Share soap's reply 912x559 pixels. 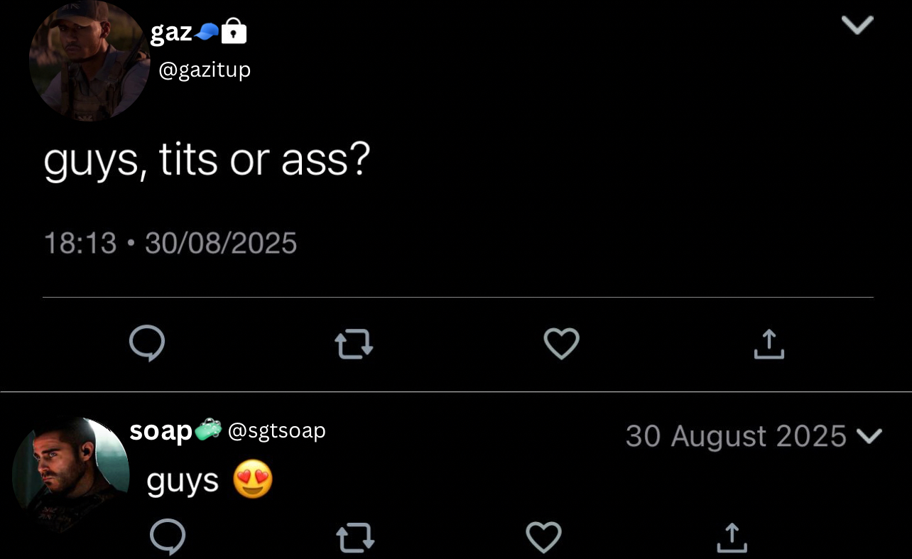[x=732, y=537]
